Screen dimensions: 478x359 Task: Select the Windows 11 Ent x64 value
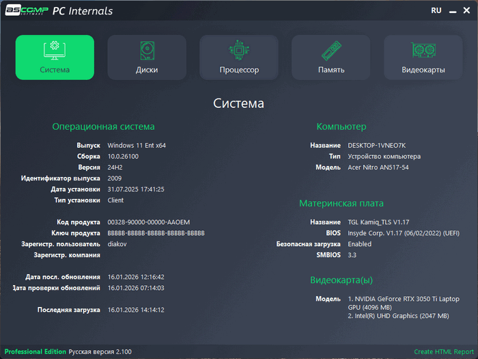(137, 145)
